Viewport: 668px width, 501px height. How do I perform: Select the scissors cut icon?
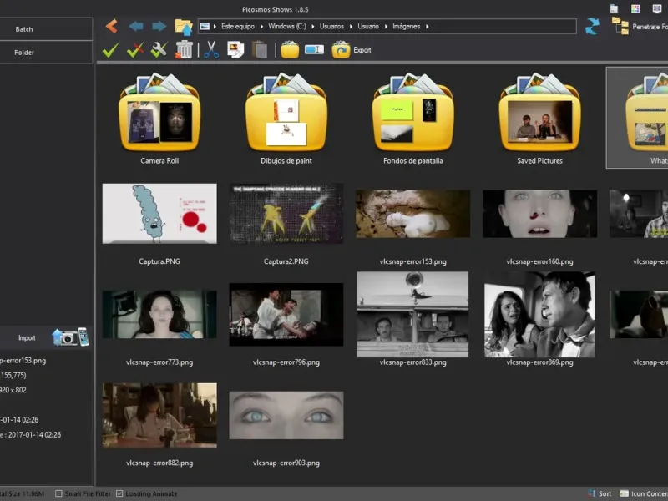pos(210,50)
